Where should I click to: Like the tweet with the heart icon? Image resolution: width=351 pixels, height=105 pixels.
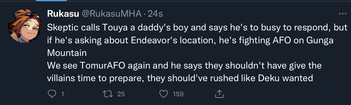point(164,94)
